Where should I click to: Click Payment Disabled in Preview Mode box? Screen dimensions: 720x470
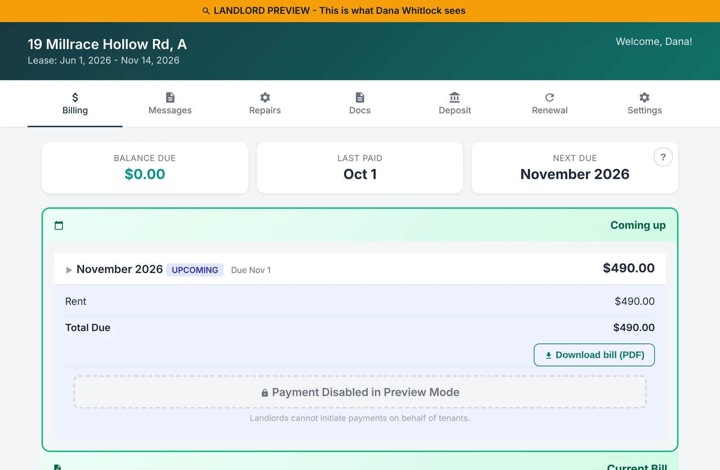[360, 392]
